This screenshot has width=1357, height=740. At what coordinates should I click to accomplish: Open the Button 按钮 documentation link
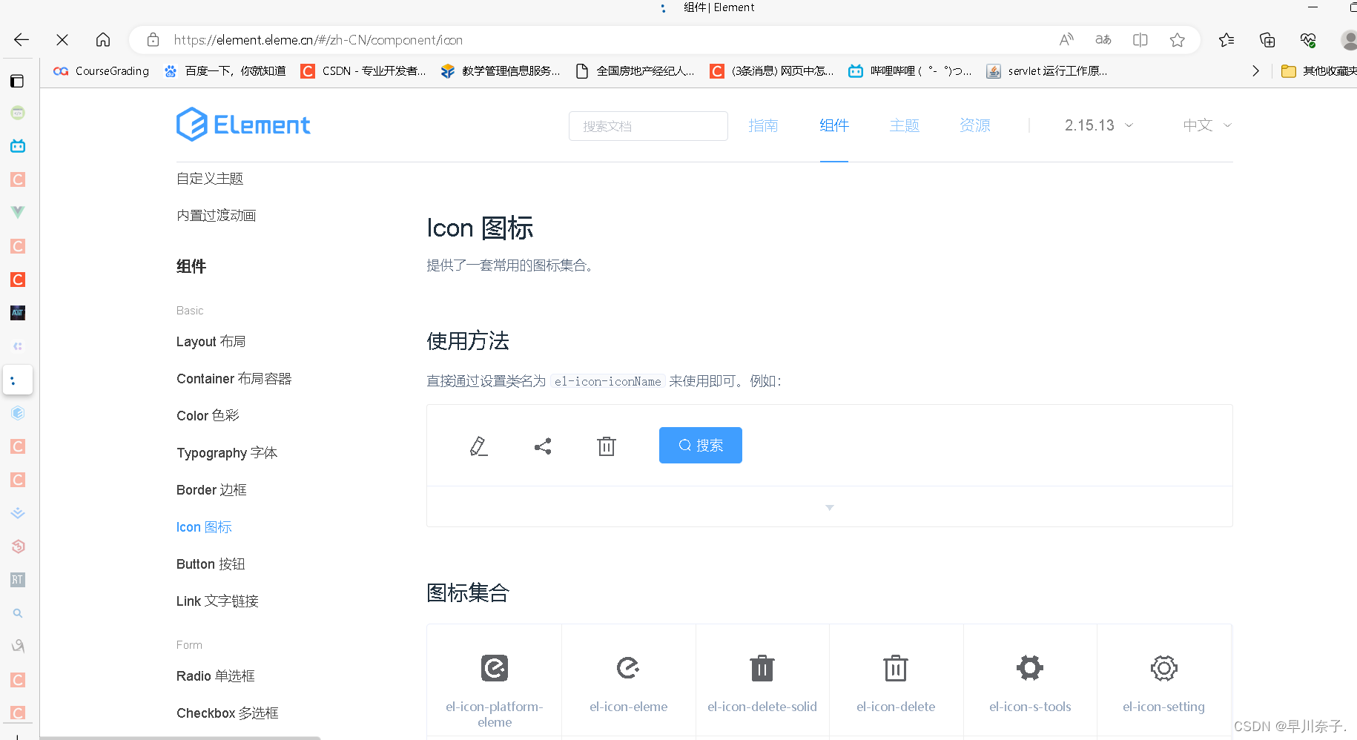tap(211, 564)
